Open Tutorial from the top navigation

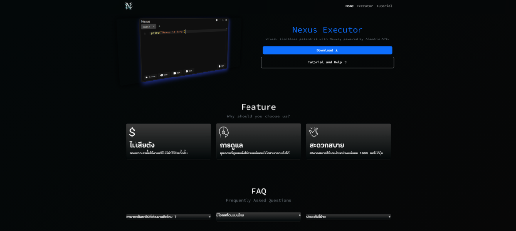[x=384, y=6]
